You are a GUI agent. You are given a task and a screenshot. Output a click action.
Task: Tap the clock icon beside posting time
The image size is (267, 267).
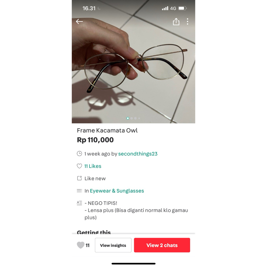tap(79, 154)
